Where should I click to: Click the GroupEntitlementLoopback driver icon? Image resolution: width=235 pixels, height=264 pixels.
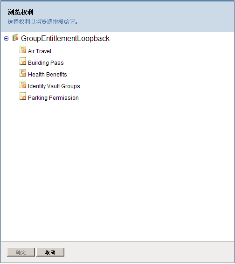[15, 37]
